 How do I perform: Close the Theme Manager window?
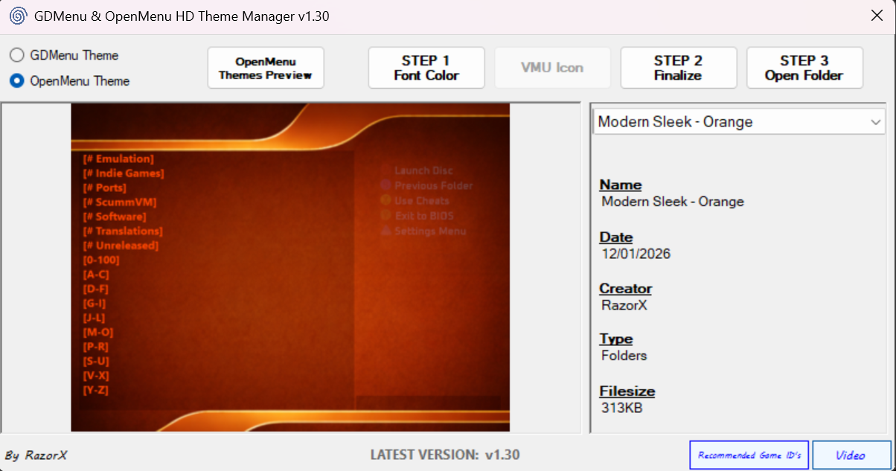pyautogui.click(x=877, y=16)
